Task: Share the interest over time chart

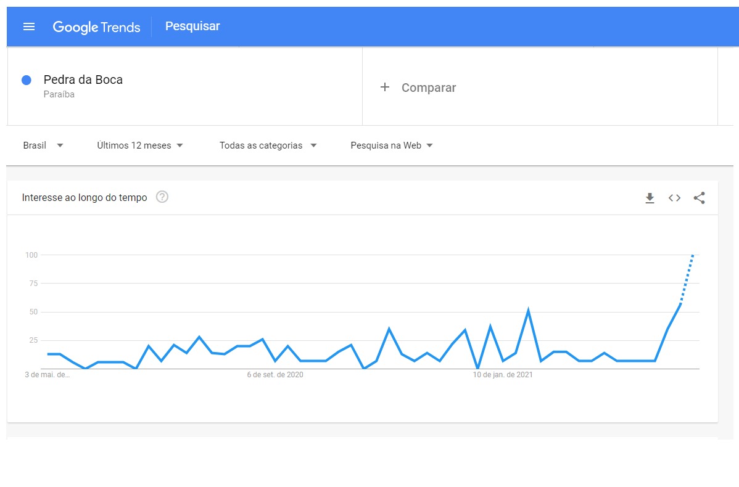Action: [699, 198]
